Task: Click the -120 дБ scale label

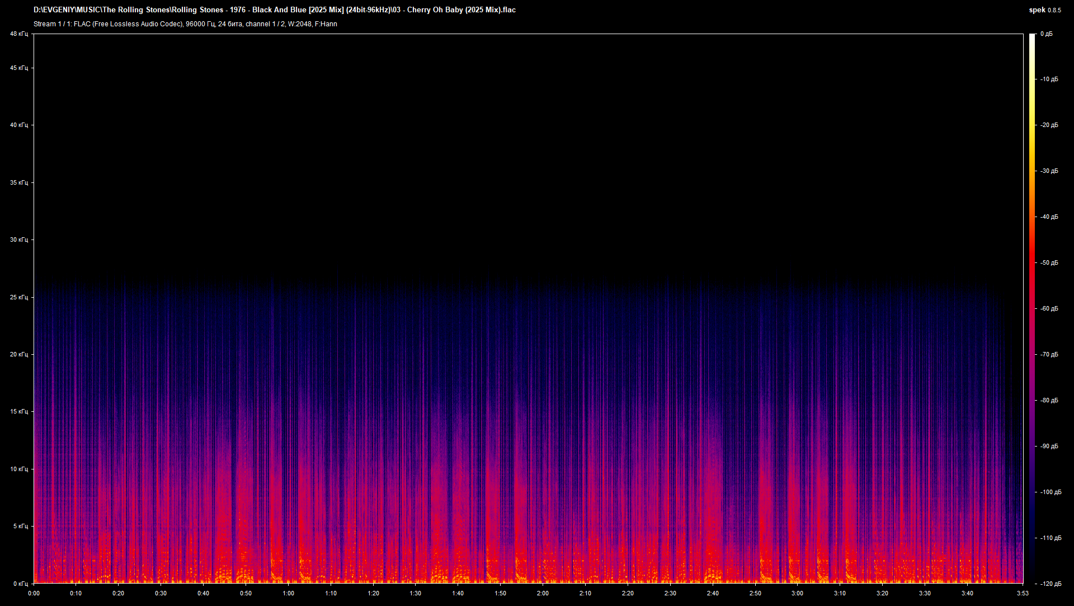Action: click(x=1051, y=584)
